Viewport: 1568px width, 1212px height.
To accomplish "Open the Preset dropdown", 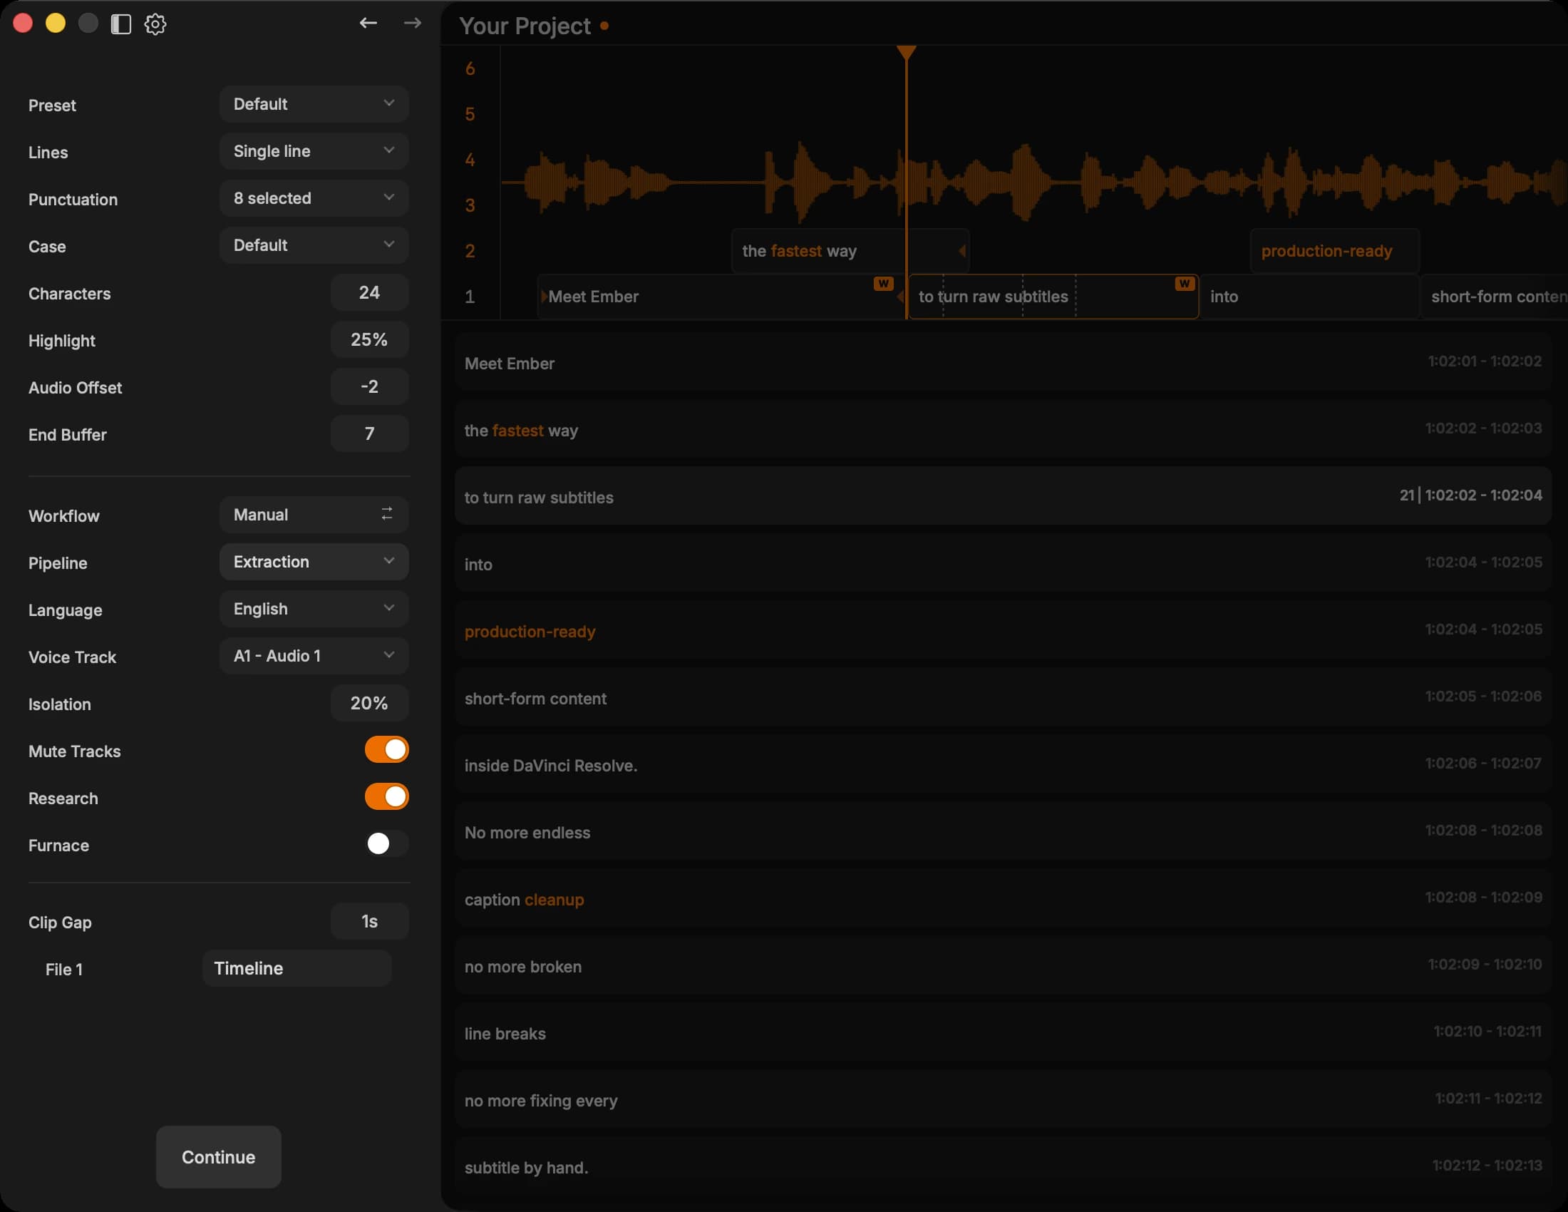I will (x=314, y=104).
